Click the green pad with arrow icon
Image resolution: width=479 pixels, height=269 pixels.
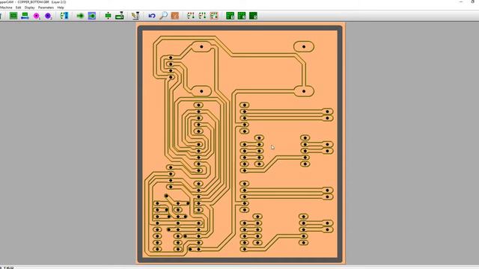pyautogui.click(x=80, y=16)
